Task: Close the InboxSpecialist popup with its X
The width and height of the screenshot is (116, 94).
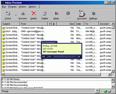Action: coord(79,57)
